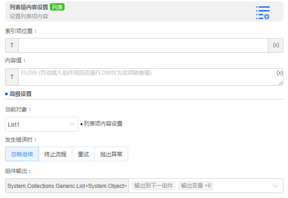Screen dimensions: 288x198
Task: Click the green 列表 tag
Action: point(57,7)
